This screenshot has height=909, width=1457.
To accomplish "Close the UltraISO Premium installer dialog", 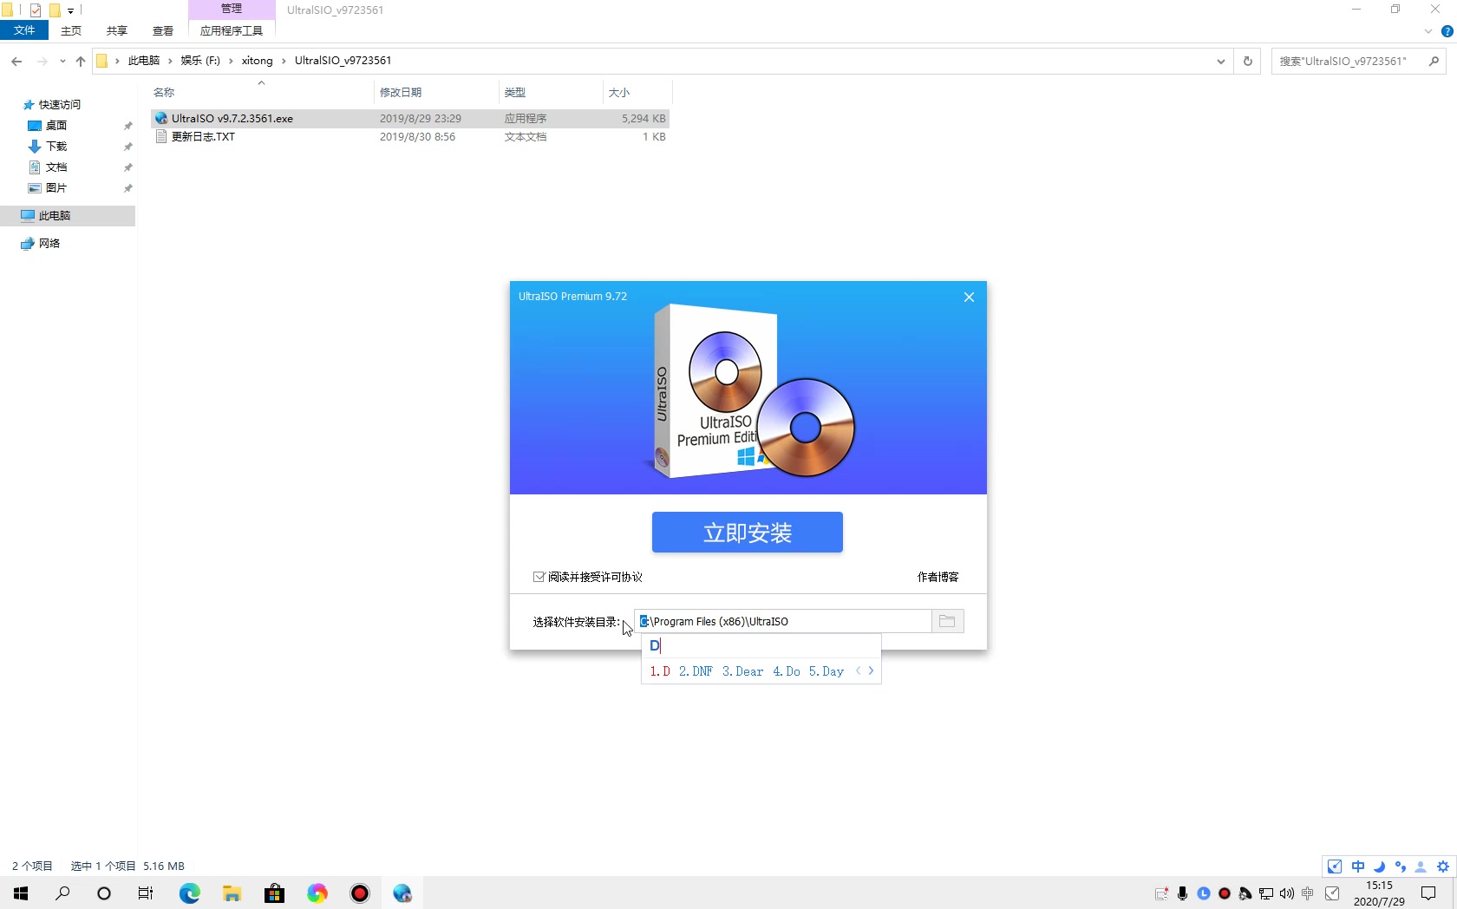I will [x=969, y=297].
